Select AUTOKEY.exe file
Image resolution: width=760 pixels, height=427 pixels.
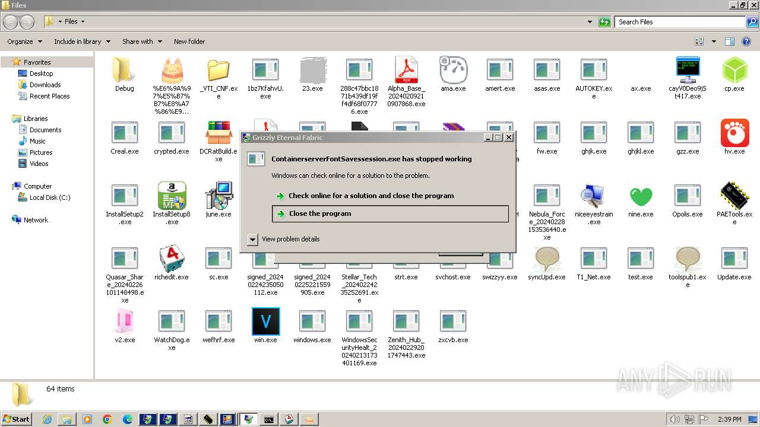click(x=594, y=78)
